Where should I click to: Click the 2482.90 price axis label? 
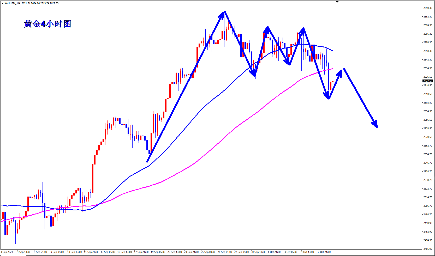[428, 232]
